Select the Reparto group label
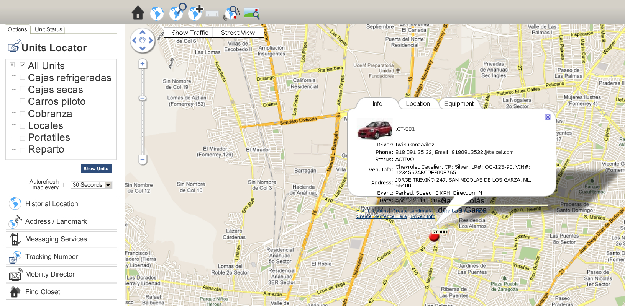The height and width of the screenshot is (306, 625). [46, 149]
